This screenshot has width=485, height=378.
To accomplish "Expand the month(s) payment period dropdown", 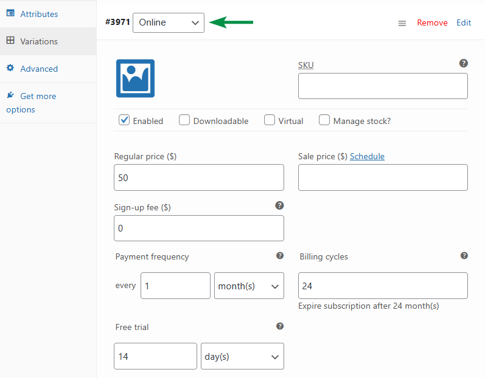I will (249, 286).
